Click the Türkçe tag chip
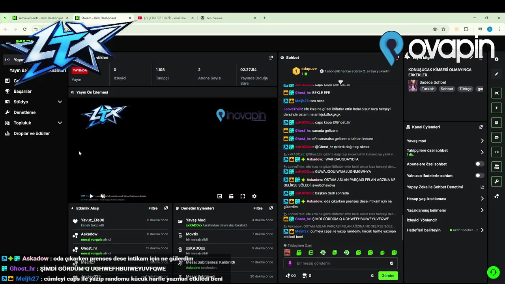Viewport: 505px width, 284px height. coord(465,89)
